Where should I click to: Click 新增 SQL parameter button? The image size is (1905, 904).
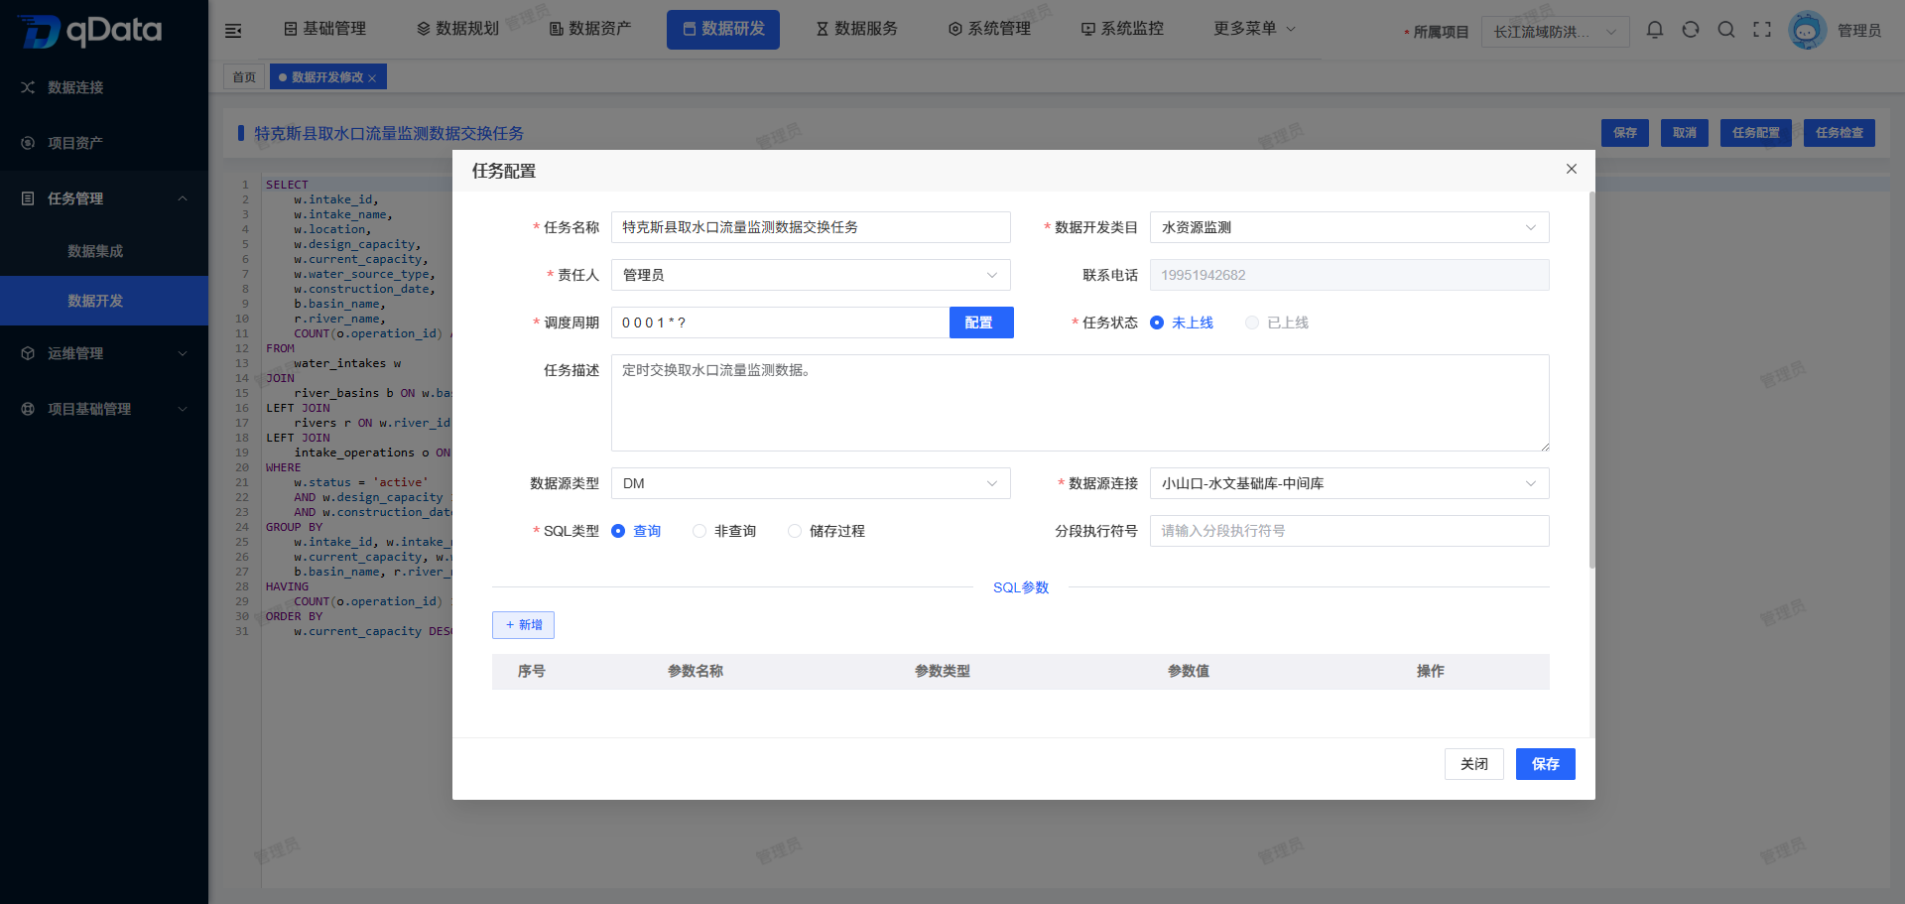coord(523,625)
